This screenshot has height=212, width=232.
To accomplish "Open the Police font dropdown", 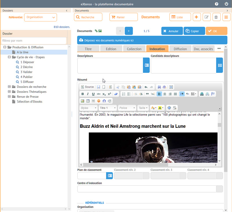I will click(127, 108).
